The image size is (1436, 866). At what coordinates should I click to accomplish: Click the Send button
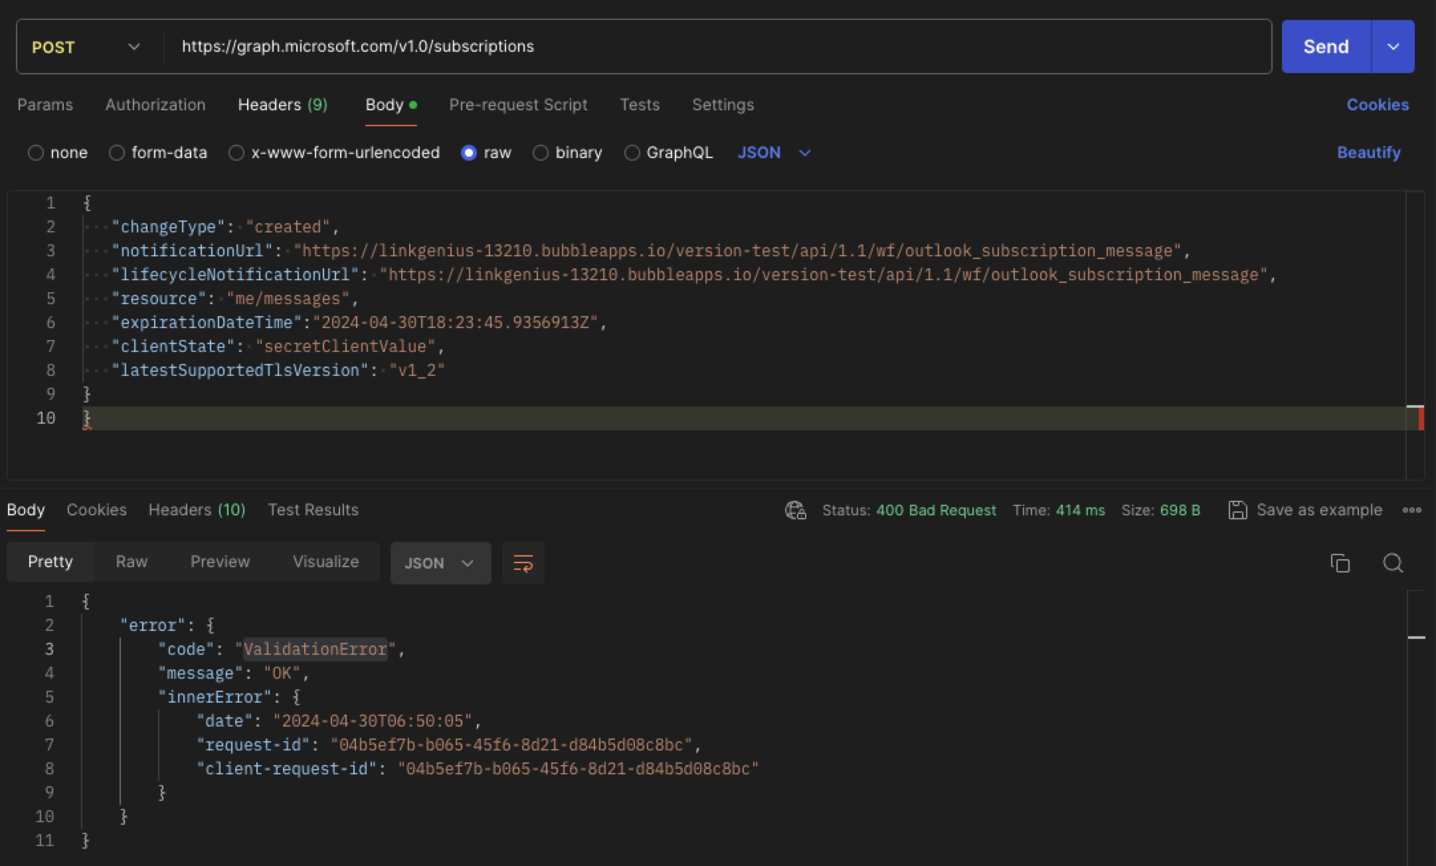[x=1326, y=46]
